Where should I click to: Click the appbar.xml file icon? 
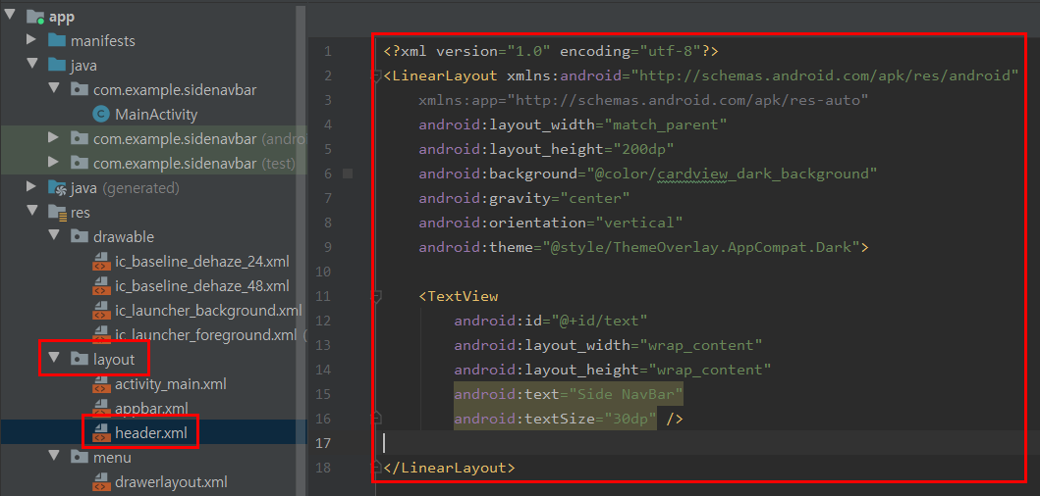(101, 409)
